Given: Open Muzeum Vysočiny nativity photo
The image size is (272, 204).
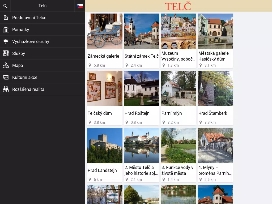Looking at the screenshot, I should click(178, 31).
